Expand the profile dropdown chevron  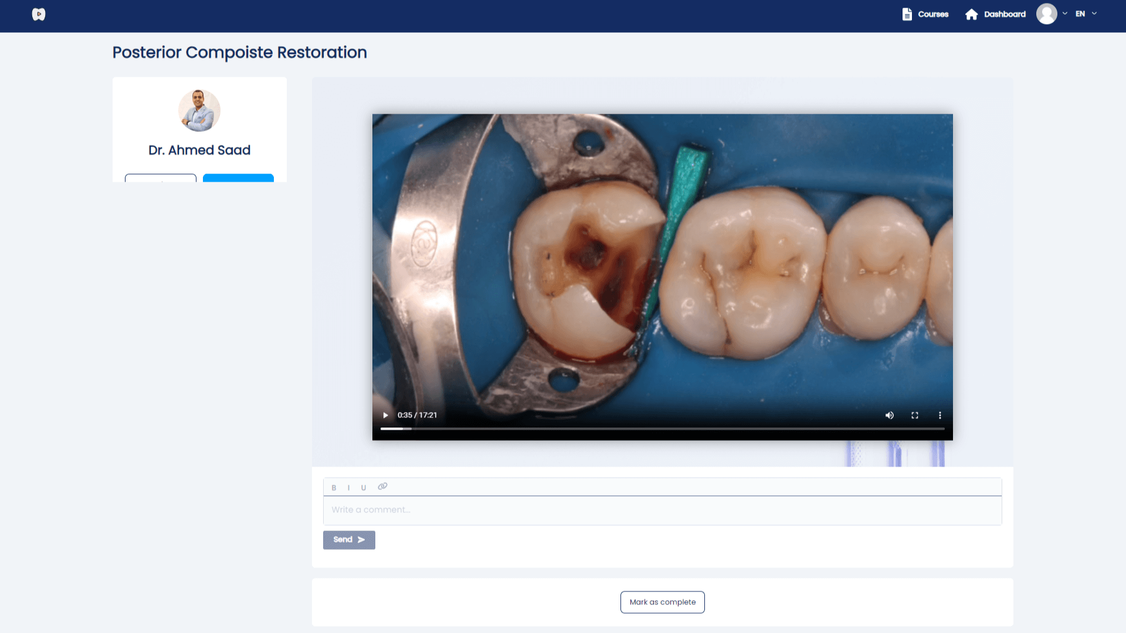click(1065, 13)
